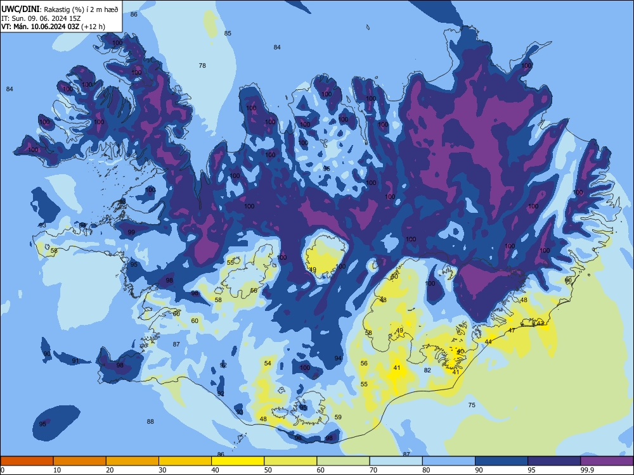Click the amber 20–30 legend swatch
634x475 pixels.
coord(133,461)
